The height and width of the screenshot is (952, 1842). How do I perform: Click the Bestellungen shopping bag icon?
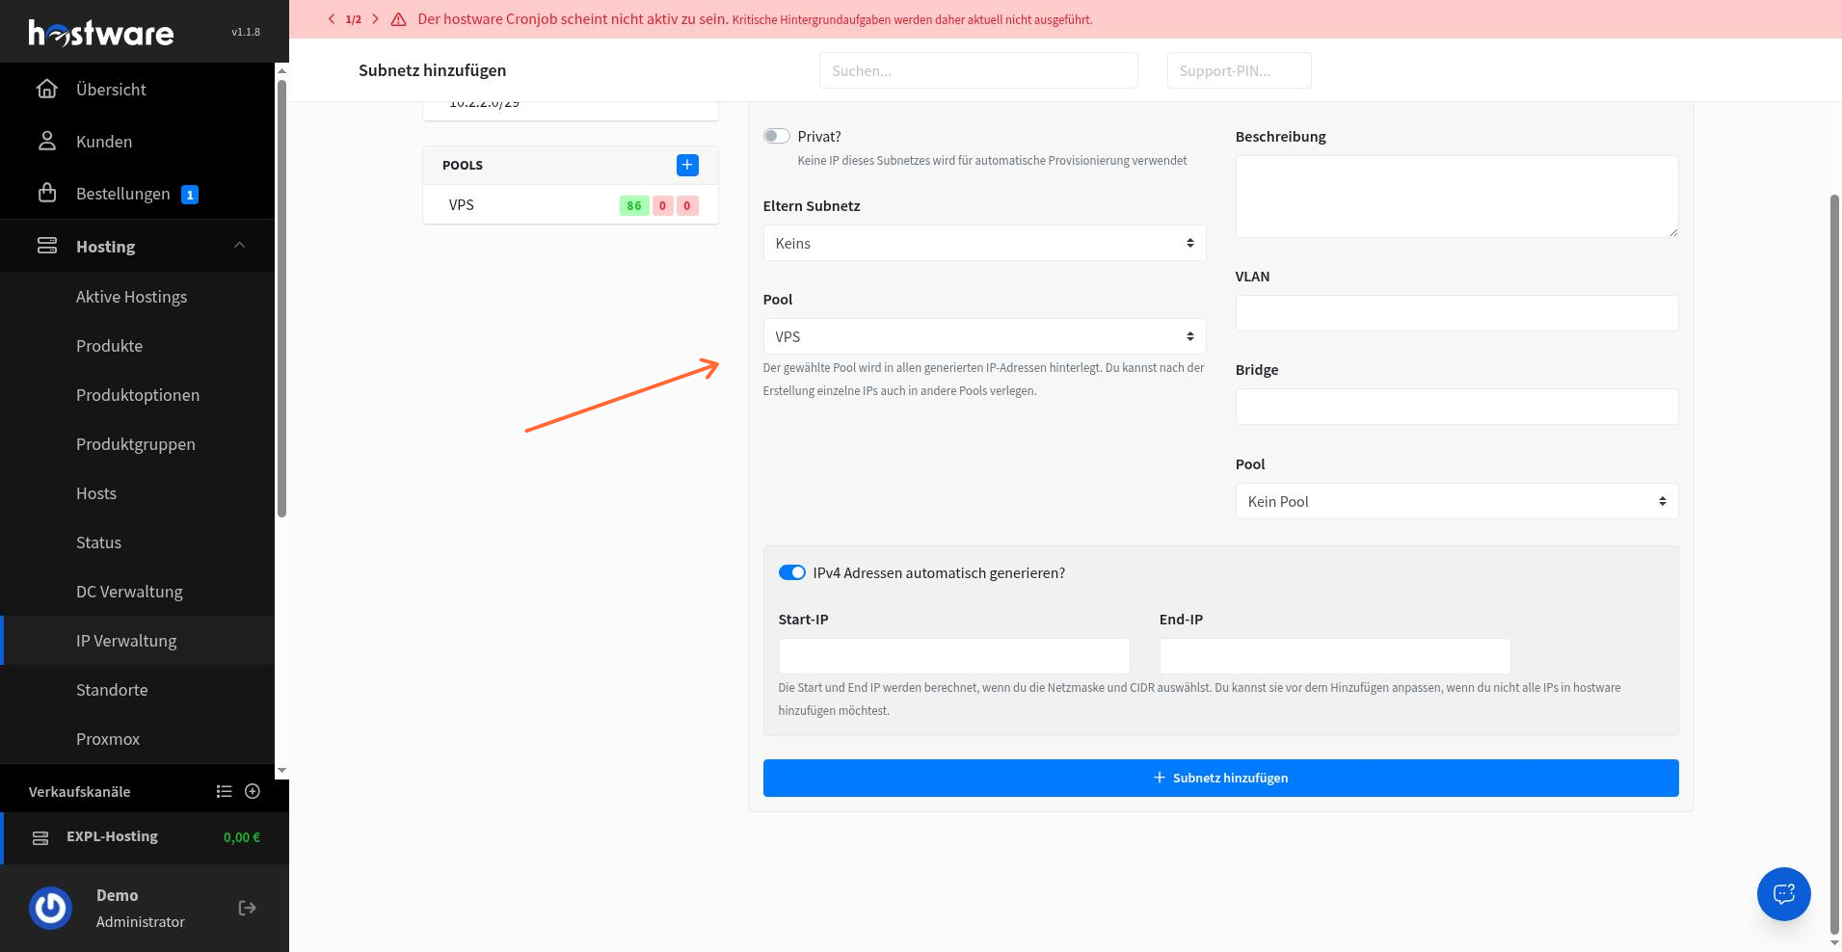[46, 193]
